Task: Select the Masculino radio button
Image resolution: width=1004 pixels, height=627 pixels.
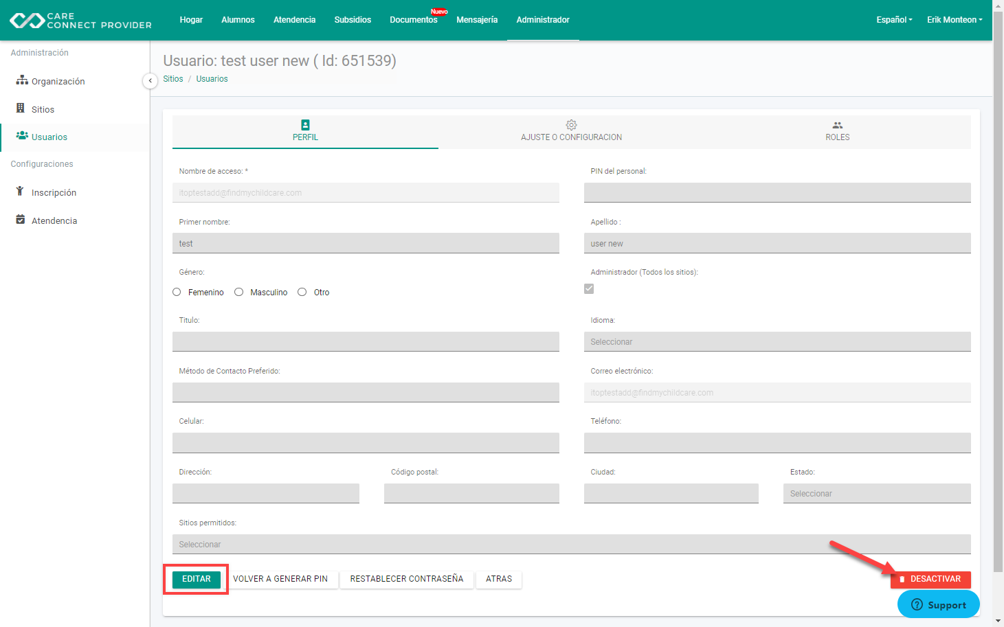Action: (x=238, y=292)
